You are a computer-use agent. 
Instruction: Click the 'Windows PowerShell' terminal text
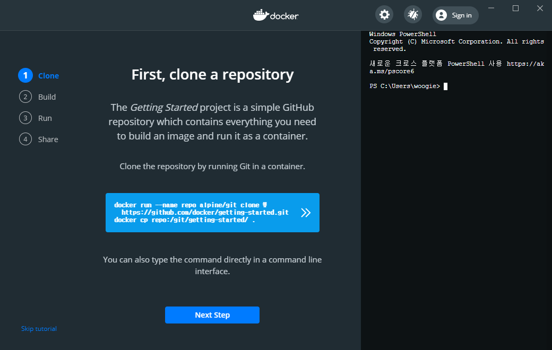403,34
